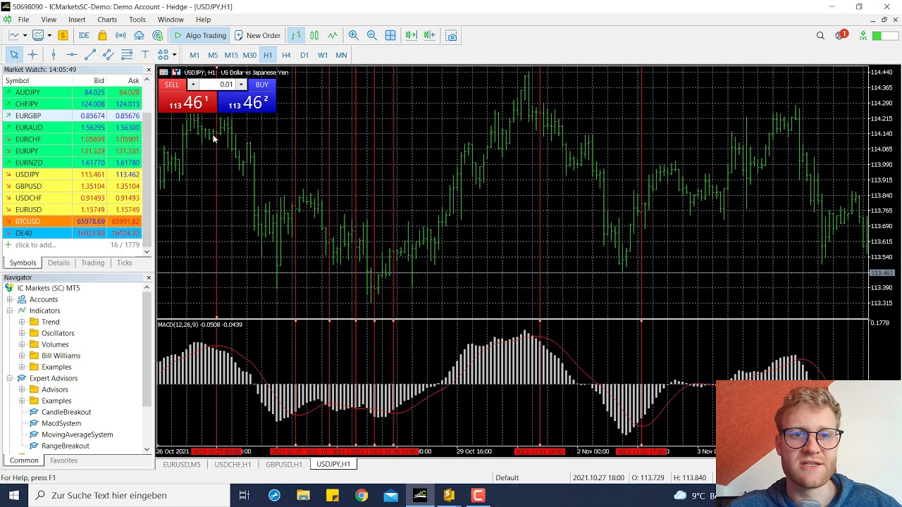The image size is (902, 507).
Task: Open the shapes tool dropdown arrow
Action: (174, 55)
